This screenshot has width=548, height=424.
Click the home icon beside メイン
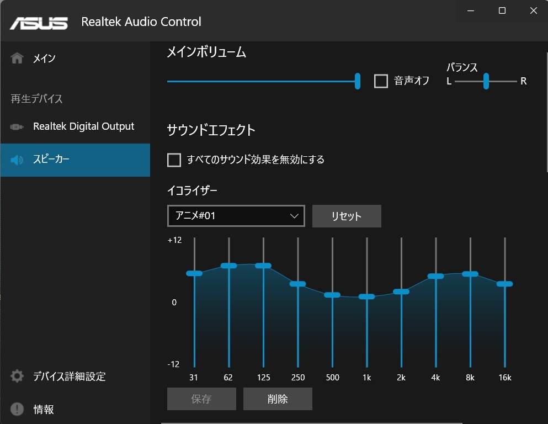pos(17,58)
